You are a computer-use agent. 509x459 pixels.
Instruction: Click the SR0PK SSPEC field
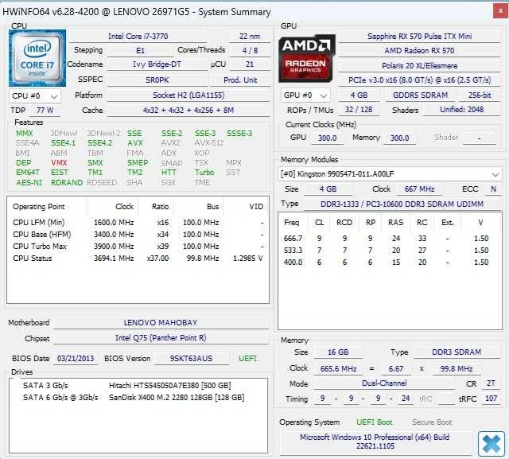[157, 80]
